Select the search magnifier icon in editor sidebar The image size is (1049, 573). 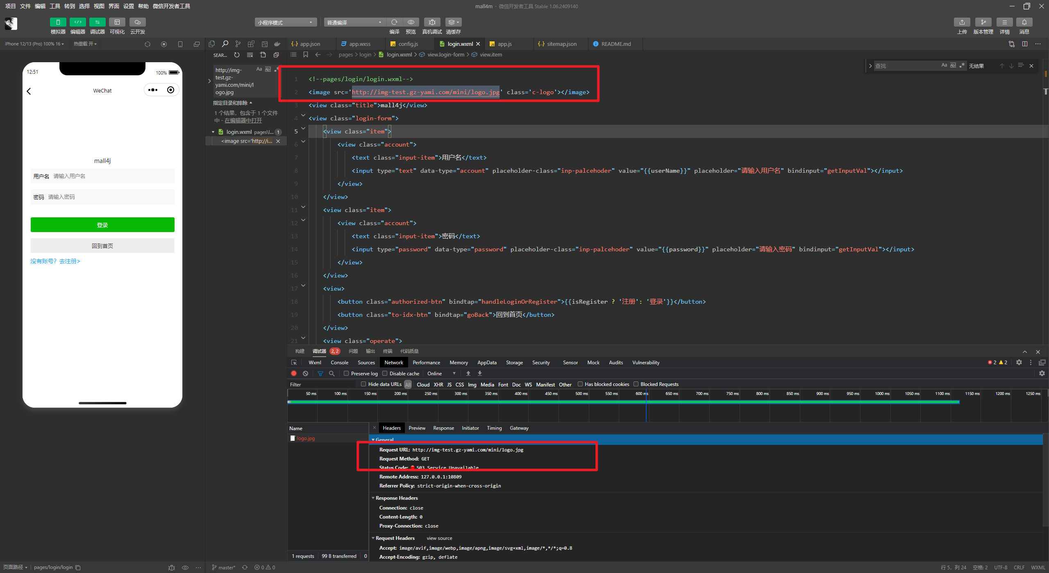pos(225,44)
